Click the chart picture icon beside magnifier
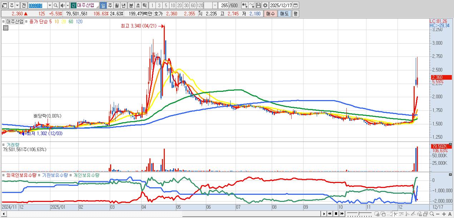Viewport: 454px width, 218px height. point(425,214)
